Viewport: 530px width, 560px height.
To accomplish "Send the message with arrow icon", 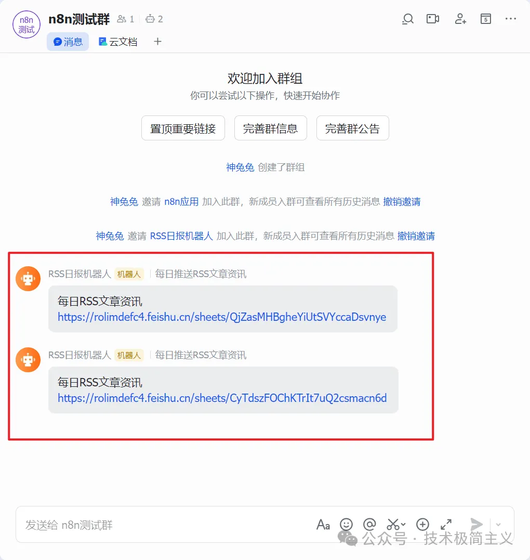I will click(476, 525).
